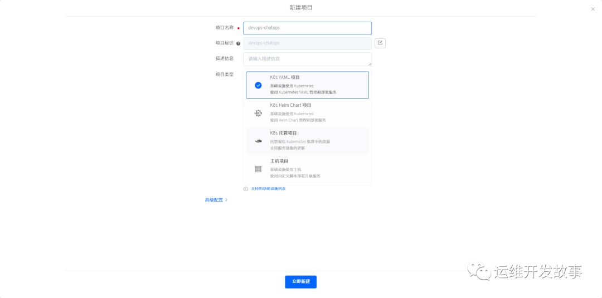This screenshot has width=602, height=298.
Task: Open the 支持的基础设施列表 link
Action: click(x=268, y=189)
